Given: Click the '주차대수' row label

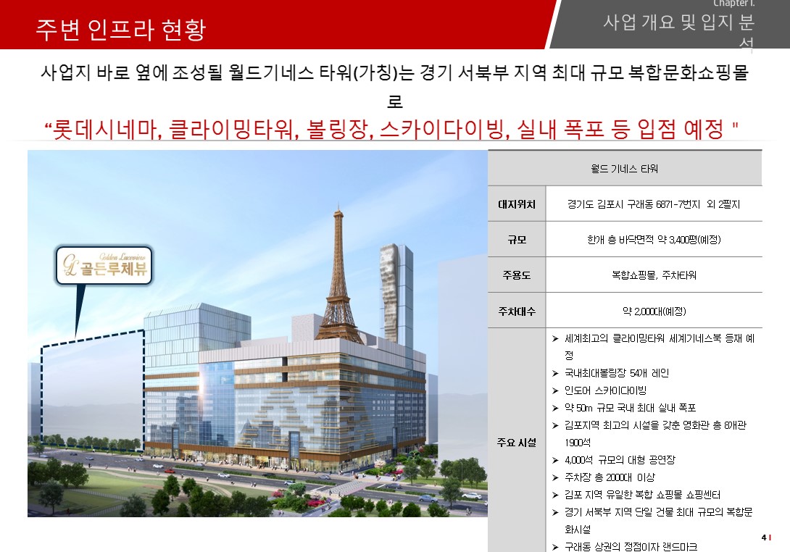Looking at the screenshot, I should pyautogui.click(x=517, y=311).
